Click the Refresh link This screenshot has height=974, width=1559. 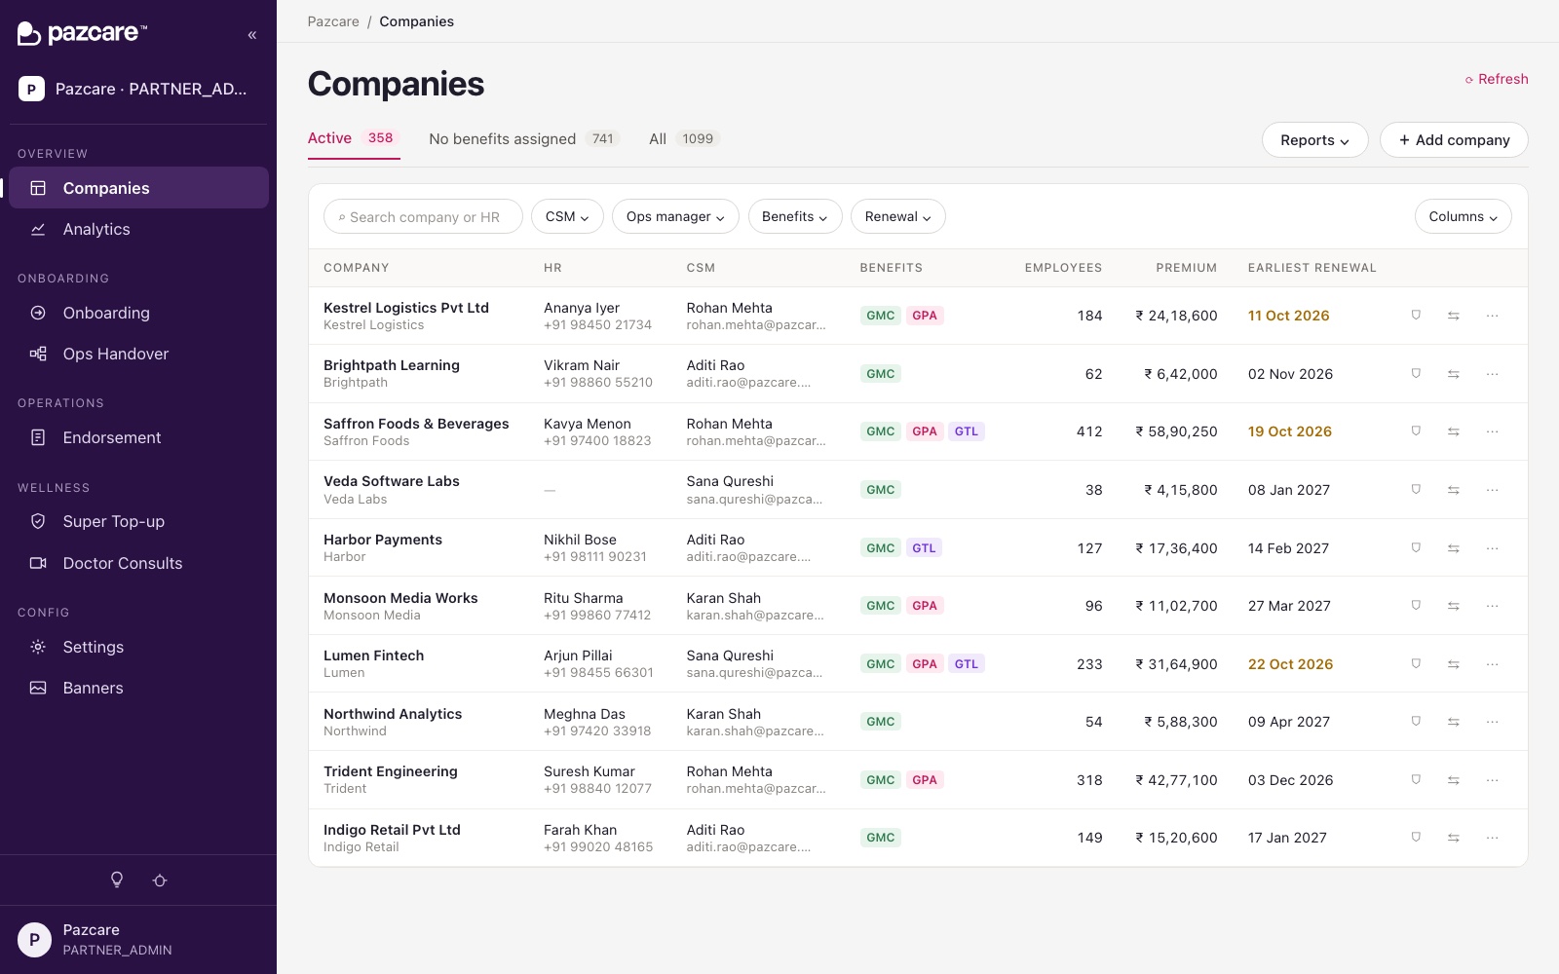pyautogui.click(x=1497, y=79)
